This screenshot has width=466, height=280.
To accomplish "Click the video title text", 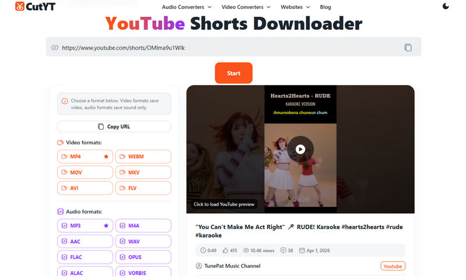I will (299, 231).
